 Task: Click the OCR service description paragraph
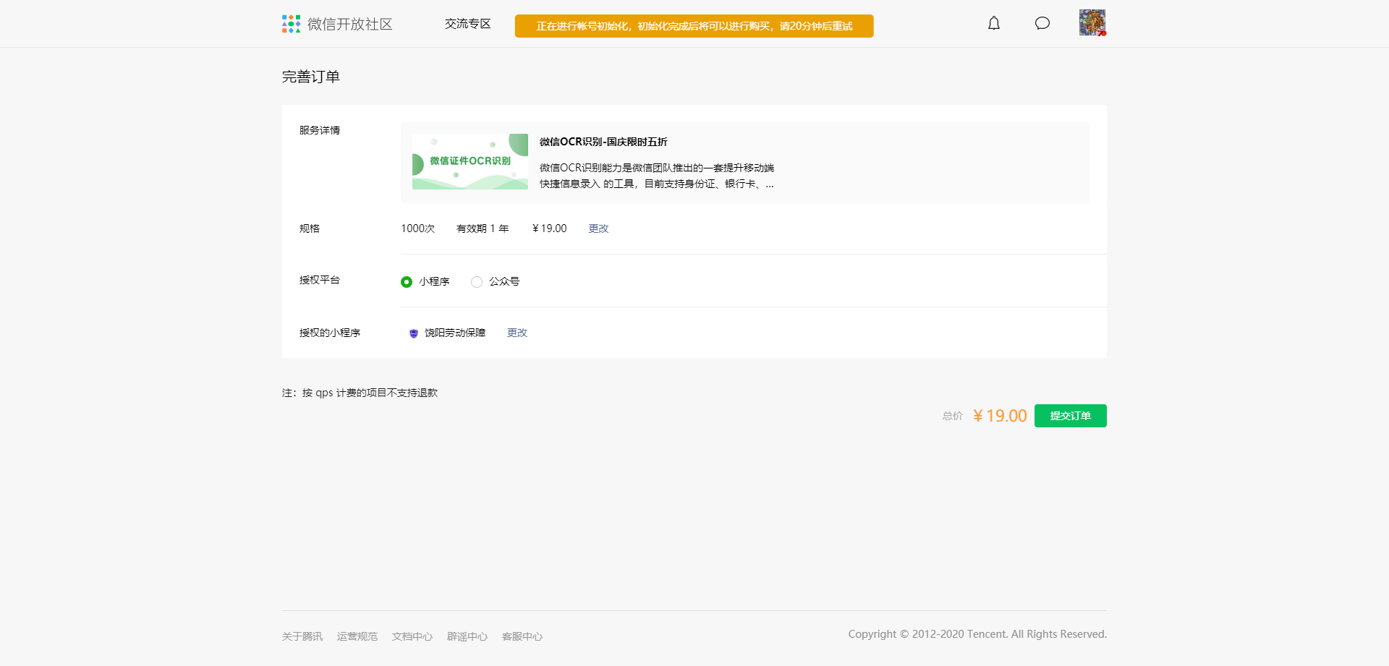pyautogui.click(x=657, y=176)
